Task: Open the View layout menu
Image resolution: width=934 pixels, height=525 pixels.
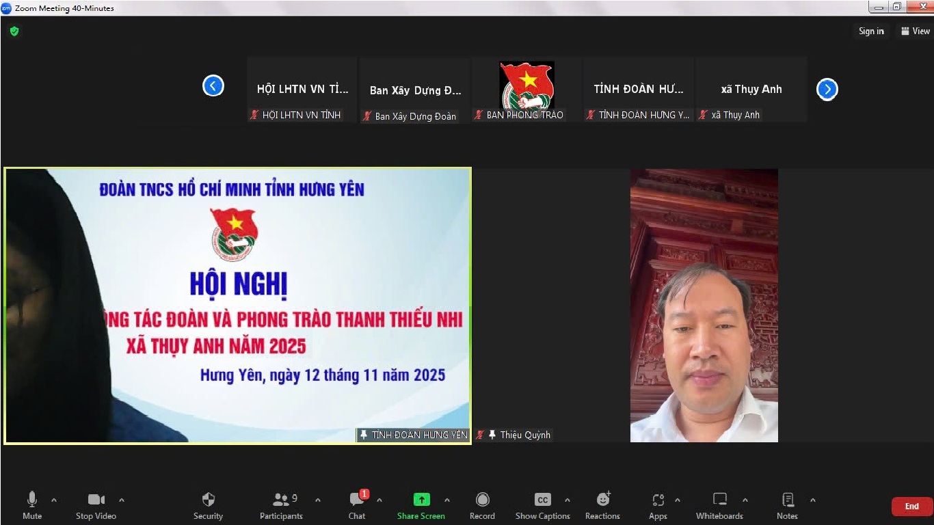Action: click(916, 31)
